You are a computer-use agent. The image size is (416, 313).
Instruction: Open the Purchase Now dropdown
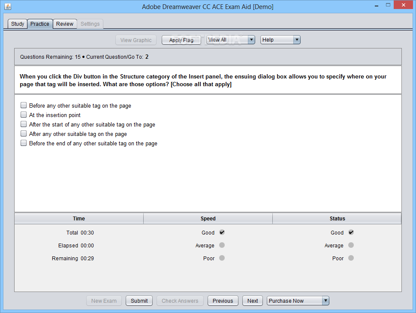click(298, 301)
